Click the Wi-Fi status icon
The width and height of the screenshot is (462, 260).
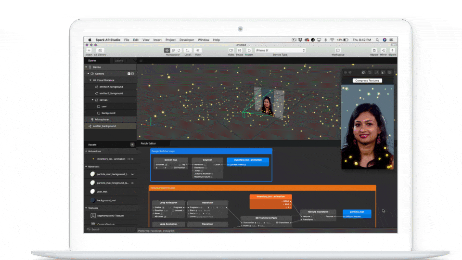tap(332, 40)
